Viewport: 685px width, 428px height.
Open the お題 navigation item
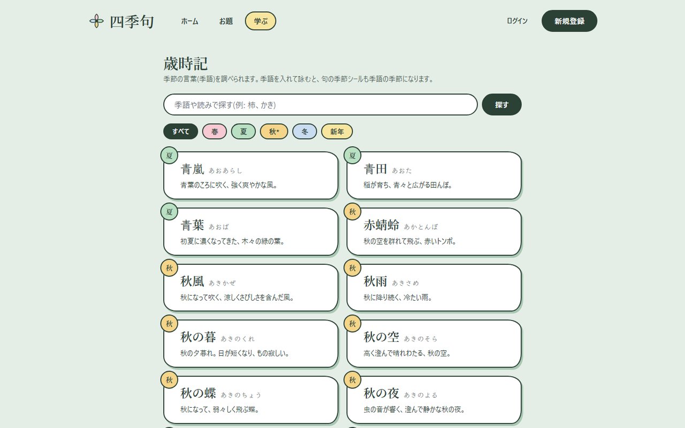(x=226, y=21)
